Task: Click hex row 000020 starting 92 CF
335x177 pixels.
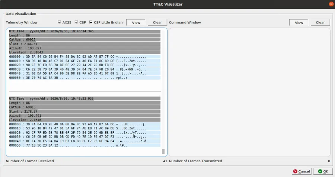Action: [x=84, y=133]
